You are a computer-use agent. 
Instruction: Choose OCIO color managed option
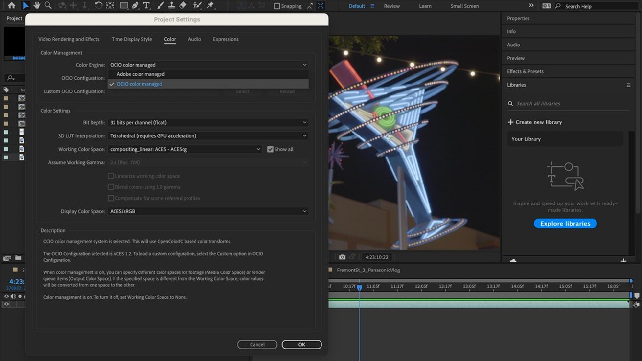point(208,84)
